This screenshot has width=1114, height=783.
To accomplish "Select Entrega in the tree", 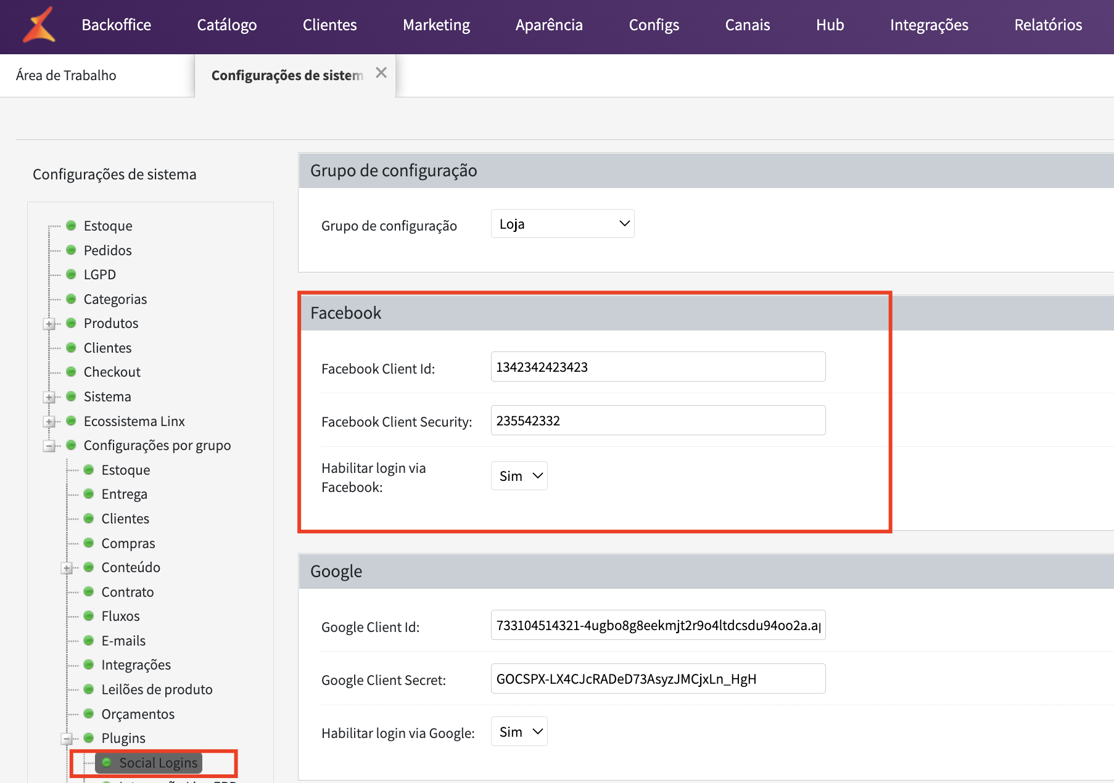I will pos(125,494).
